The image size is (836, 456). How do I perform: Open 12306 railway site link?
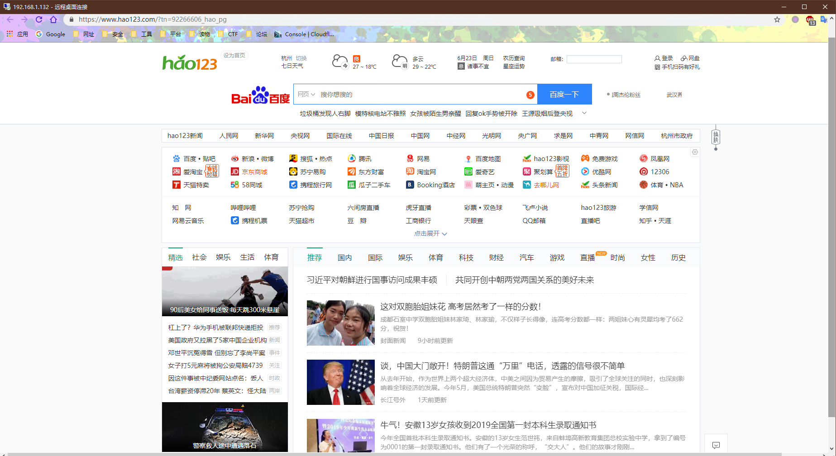click(654, 172)
